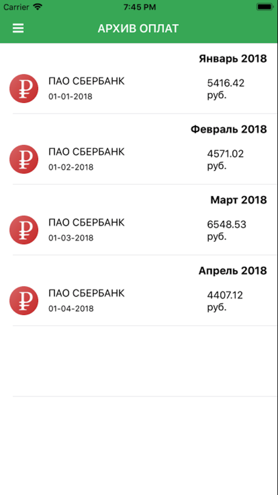Image resolution: width=278 pixels, height=495 pixels.
Task: Select the 4571.02 руб. amount
Action: (x=225, y=160)
